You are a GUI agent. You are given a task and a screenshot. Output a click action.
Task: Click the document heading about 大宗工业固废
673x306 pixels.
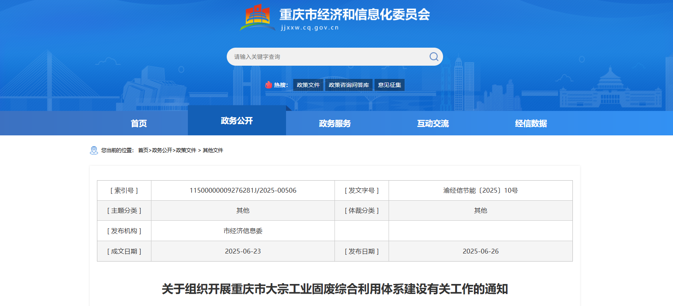coord(335,289)
